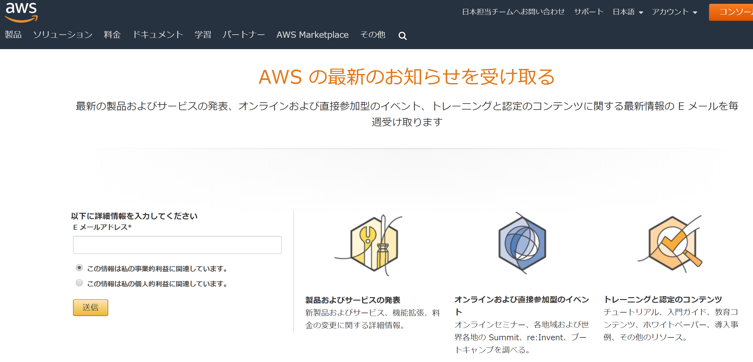This screenshot has height=362, width=753.
Task: Open the その他 menu
Action: (373, 35)
